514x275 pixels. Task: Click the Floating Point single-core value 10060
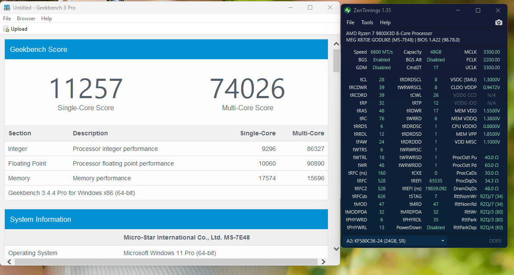click(267, 163)
